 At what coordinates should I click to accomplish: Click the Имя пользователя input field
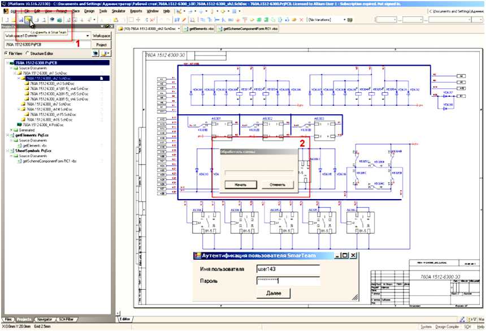pyautogui.click(x=288, y=268)
